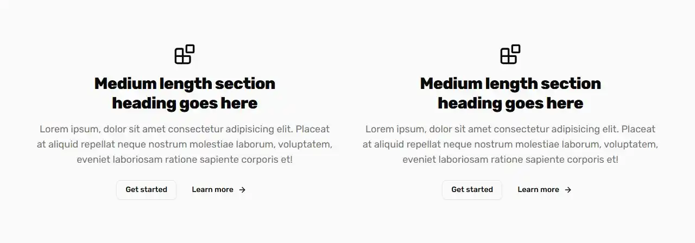The image size is (695, 243).
Task: Click right heading line 'Medium length section'
Action: click(510, 84)
